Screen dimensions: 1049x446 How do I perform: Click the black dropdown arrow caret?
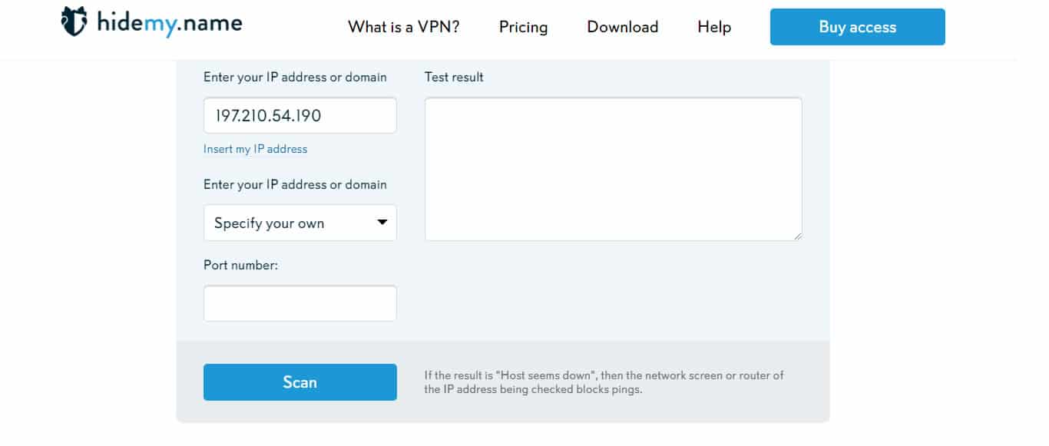382,223
